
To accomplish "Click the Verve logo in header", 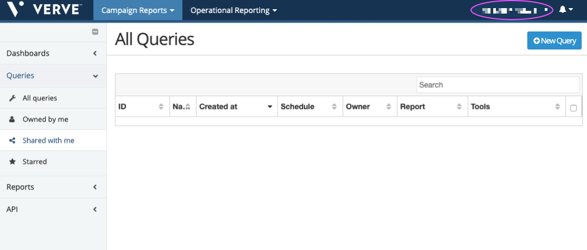I will tap(43, 10).
